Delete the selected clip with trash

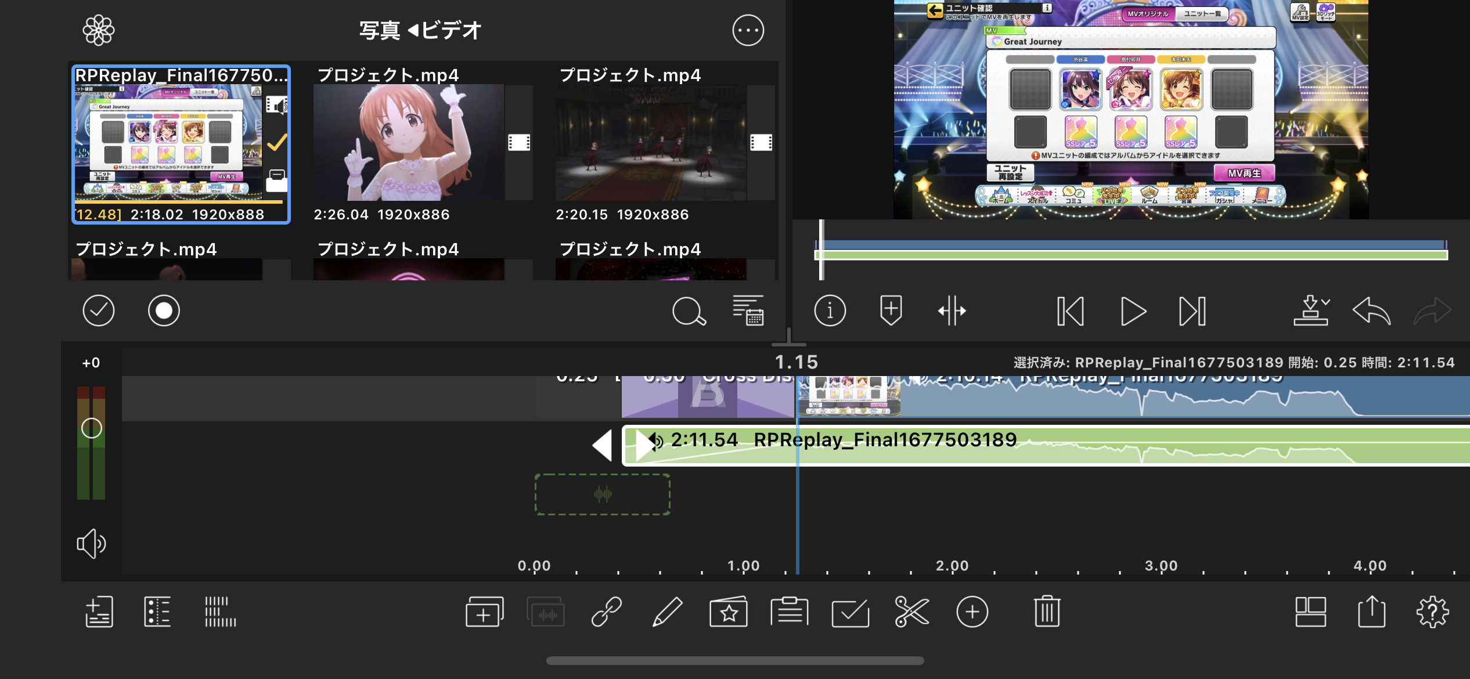(x=1047, y=611)
